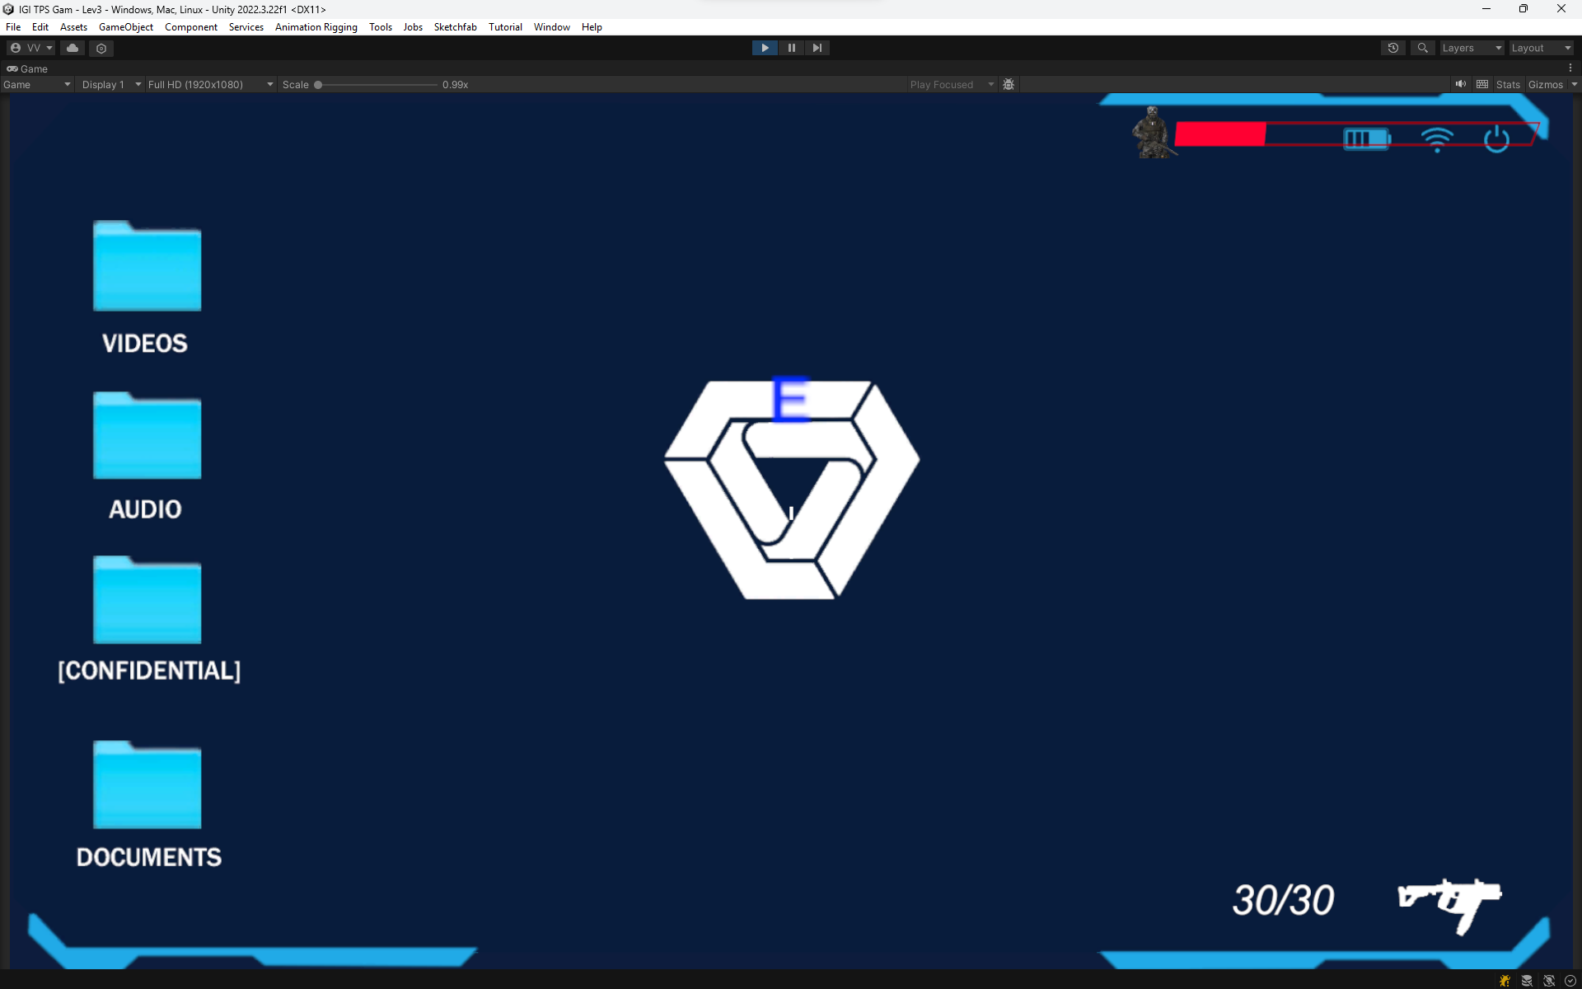This screenshot has height=989, width=1582.
Task: Toggle Gizmos in Game view
Action: pos(1545,84)
